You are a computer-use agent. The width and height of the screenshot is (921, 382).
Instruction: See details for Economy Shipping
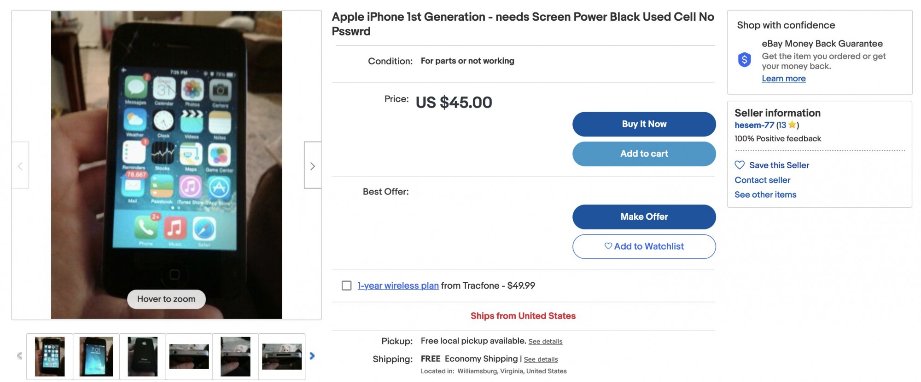pyautogui.click(x=541, y=359)
